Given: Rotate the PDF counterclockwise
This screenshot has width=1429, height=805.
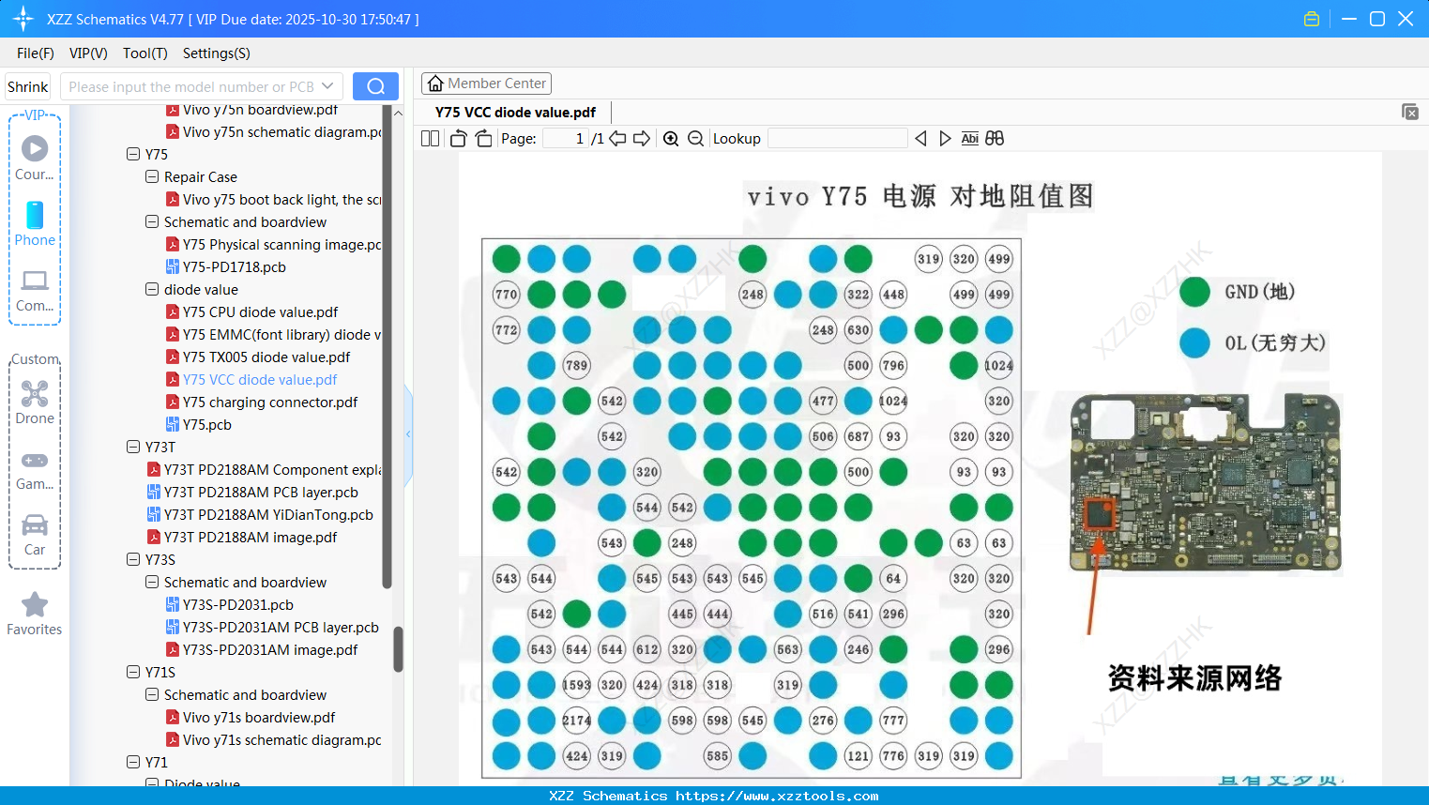Looking at the screenshot, I should [x=457, y=138].
